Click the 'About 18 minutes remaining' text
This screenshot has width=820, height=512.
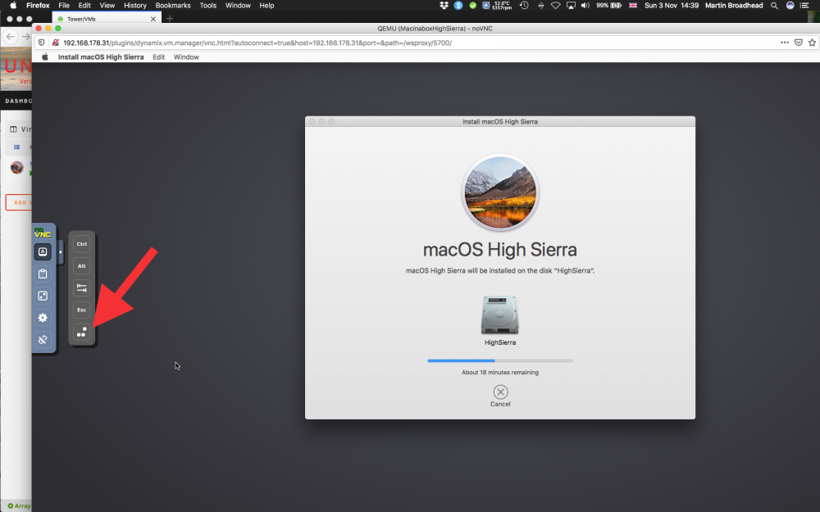click(500, 373)
